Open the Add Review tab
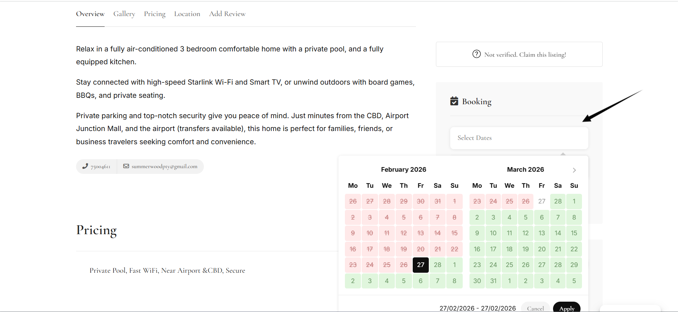The image size is (678, 312). 227,14
